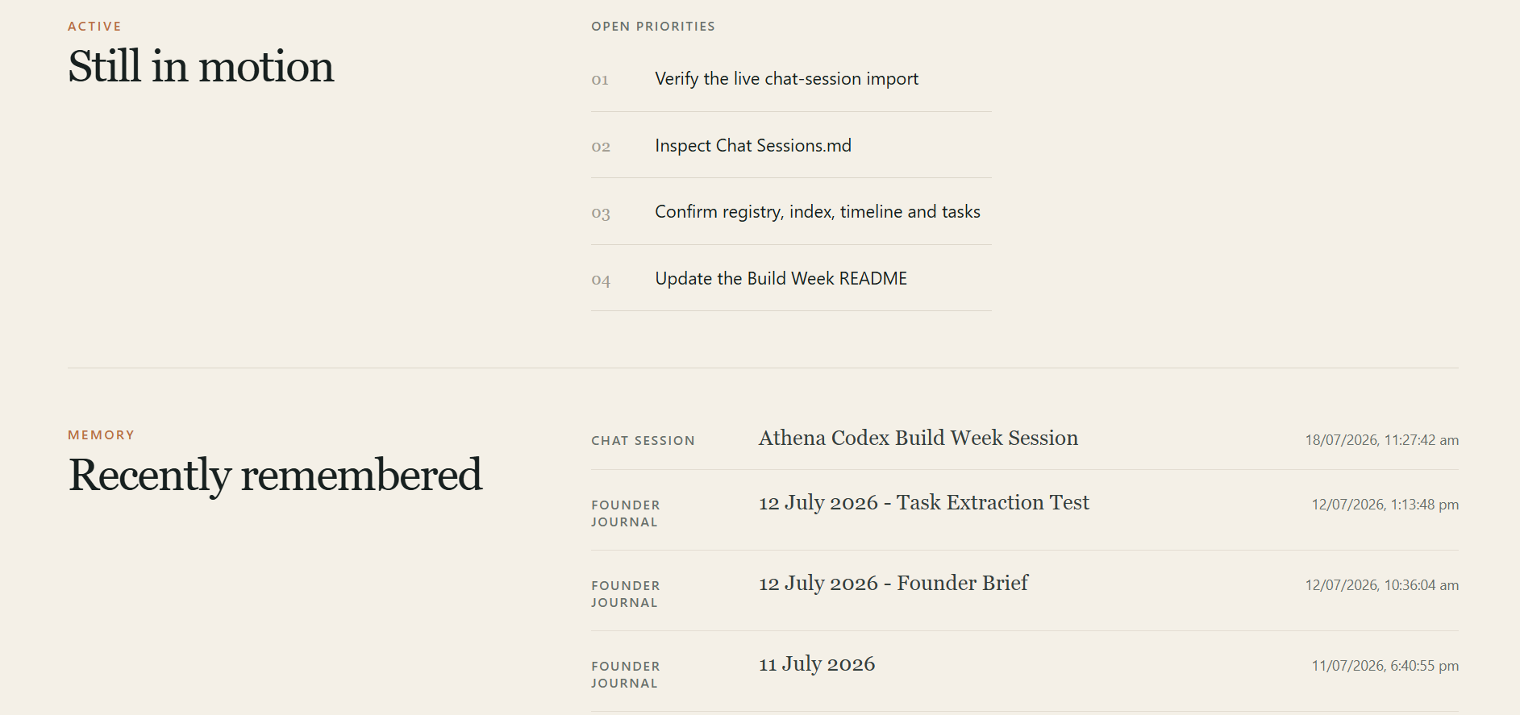The image size is (1520, 715).
Task: Open 'Athena Codex Build Week Session' memory
Action: 918,438
